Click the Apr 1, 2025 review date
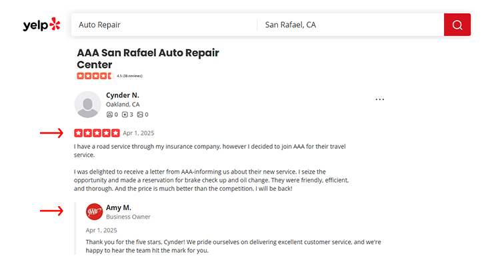The image size is (500, 266). 139,133
